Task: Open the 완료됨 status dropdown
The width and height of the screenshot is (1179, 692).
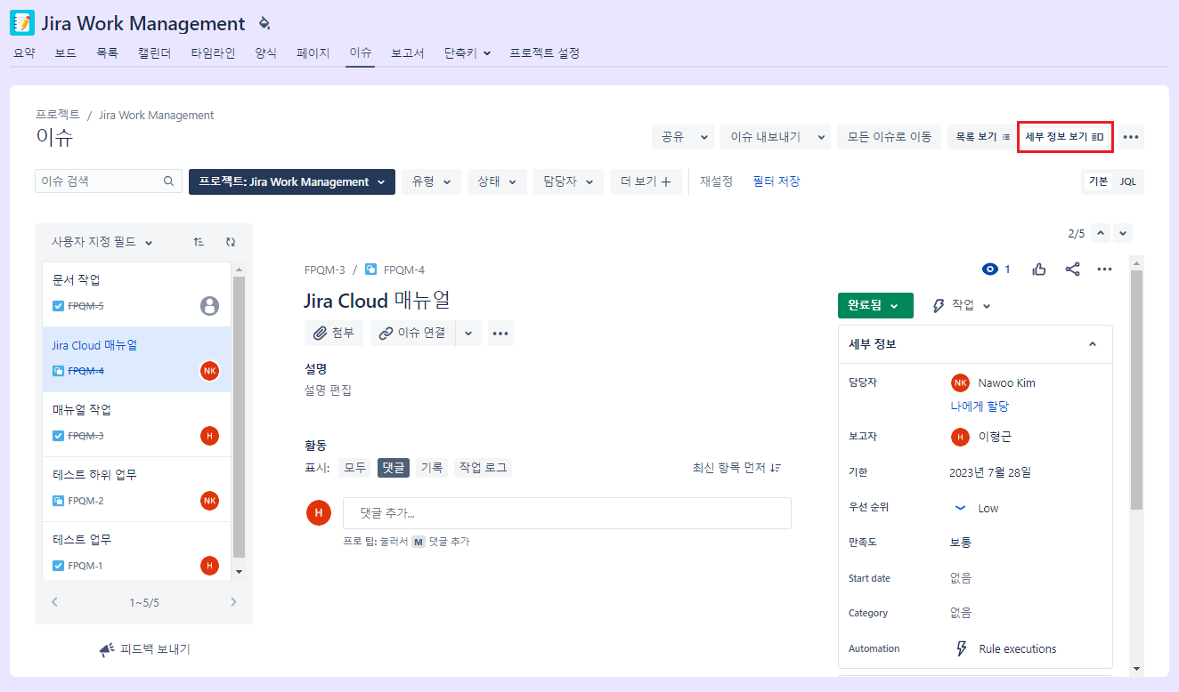Action: point(876,305)
